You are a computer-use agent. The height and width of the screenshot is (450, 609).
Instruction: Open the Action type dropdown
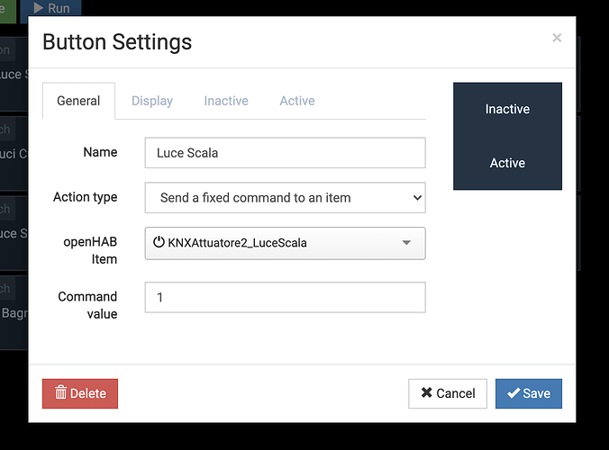pos(285,197)
